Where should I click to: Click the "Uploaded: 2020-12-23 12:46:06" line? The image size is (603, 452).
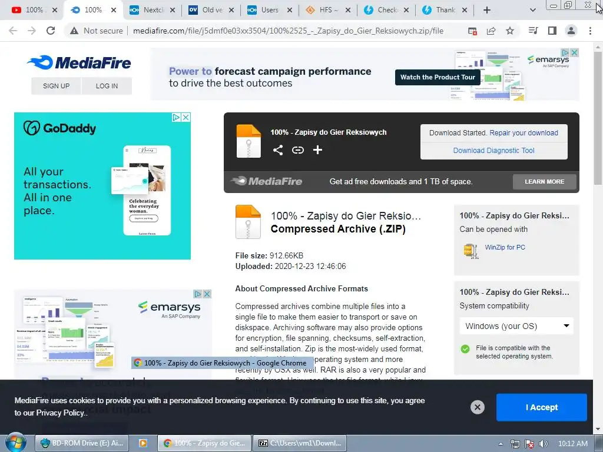coord(291,267)
